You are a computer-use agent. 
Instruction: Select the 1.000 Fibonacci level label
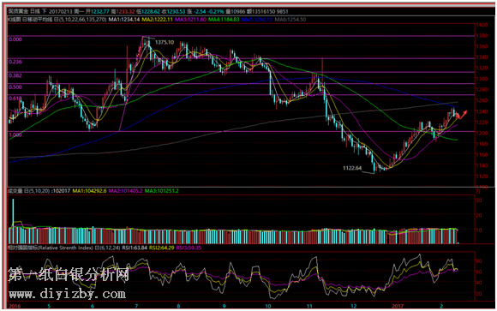[15, 135]
